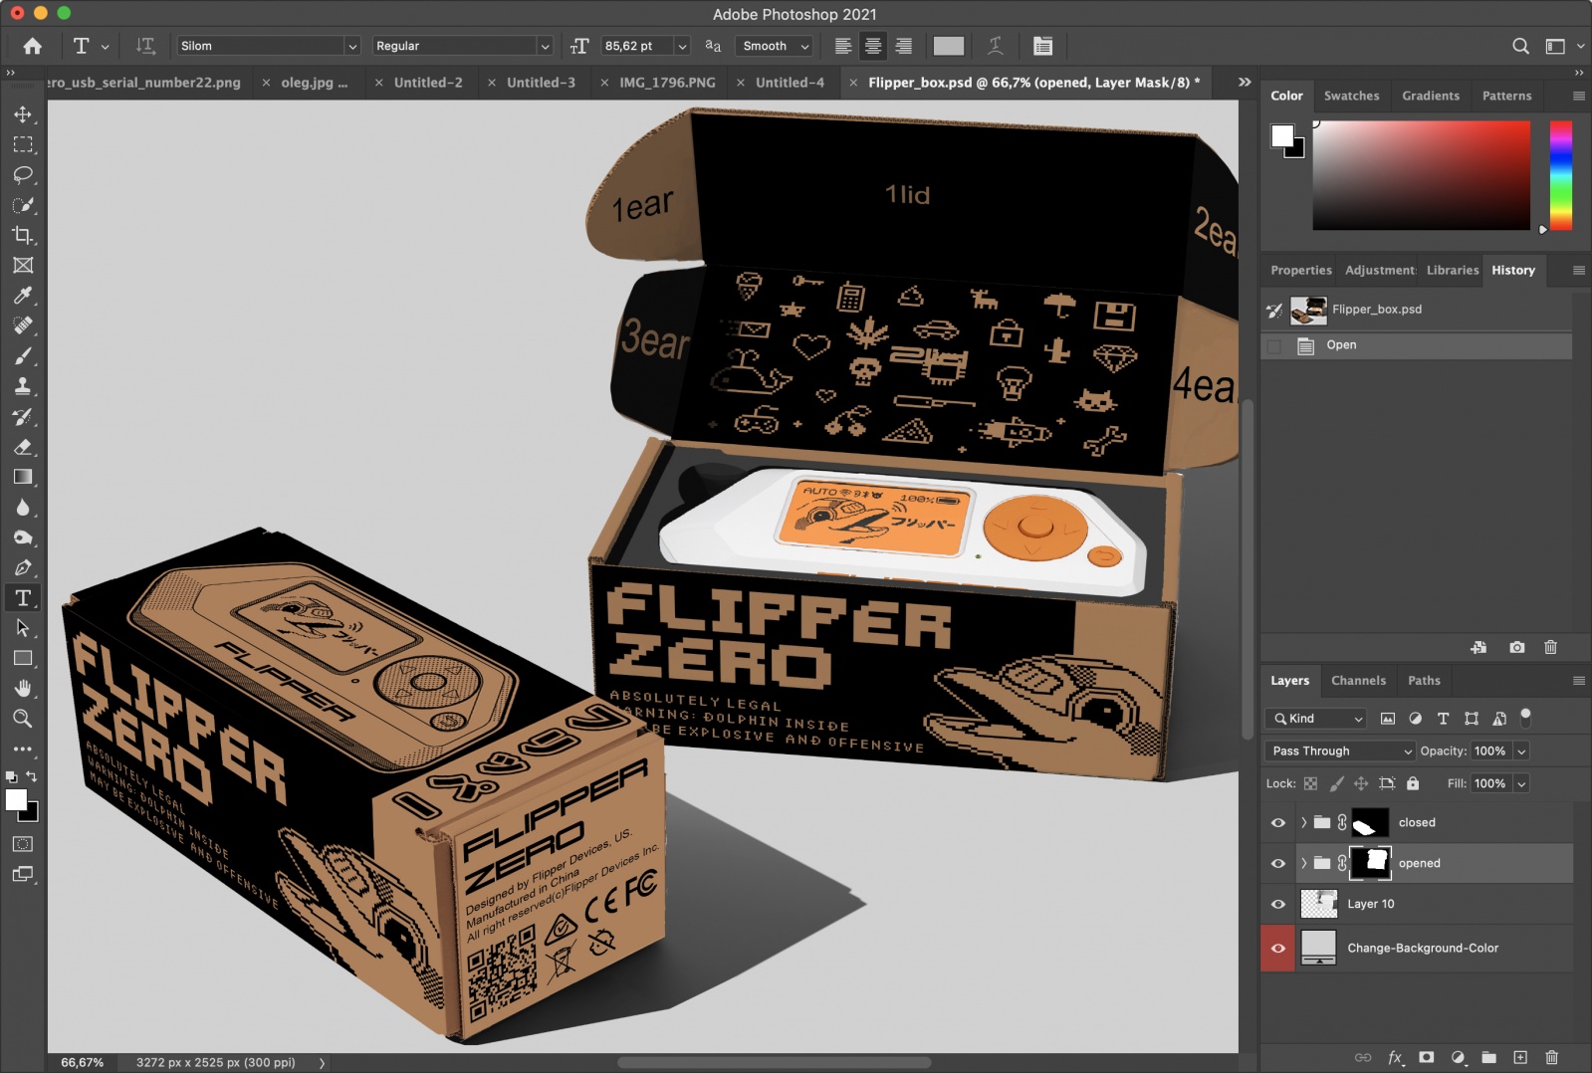
Task: Select the Blur tool
Action: click(23, 508)
